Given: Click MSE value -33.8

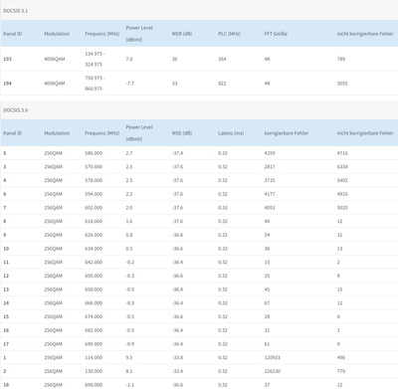Looking at the screenshot, I should point(177,357).
